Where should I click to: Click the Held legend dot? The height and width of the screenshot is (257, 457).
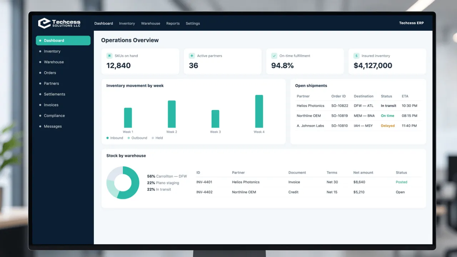coord(153,138)
